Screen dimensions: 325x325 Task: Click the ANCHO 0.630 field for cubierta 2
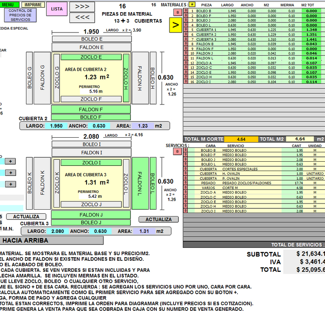99,126
